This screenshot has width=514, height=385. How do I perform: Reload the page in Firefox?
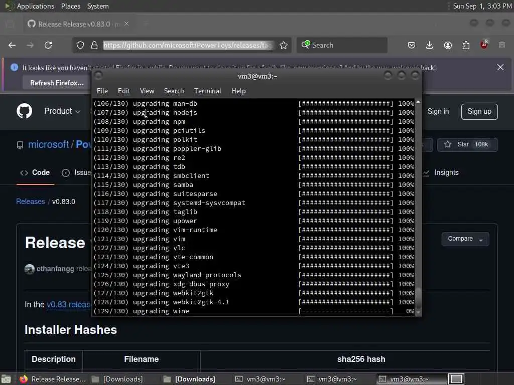48,45
